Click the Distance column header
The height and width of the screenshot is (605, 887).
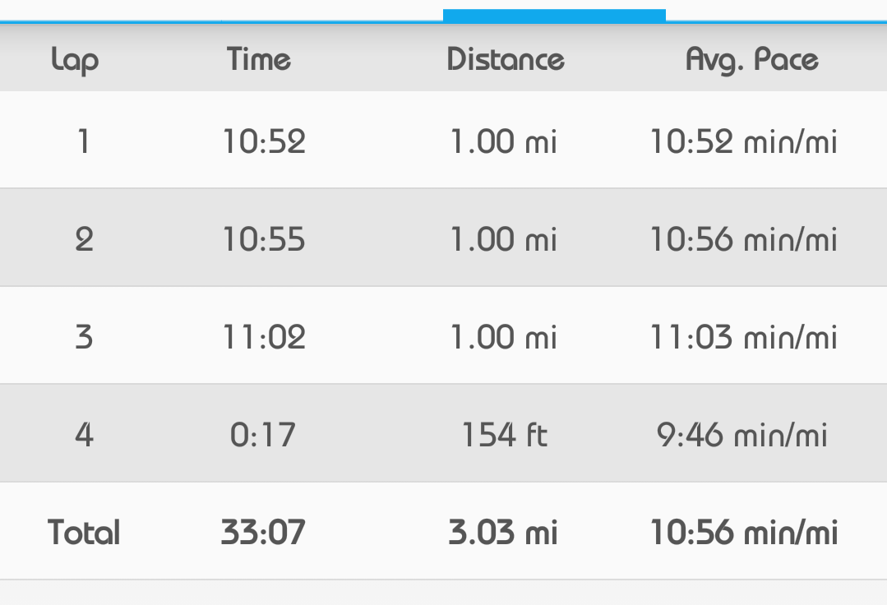click(x=506, y=59)
